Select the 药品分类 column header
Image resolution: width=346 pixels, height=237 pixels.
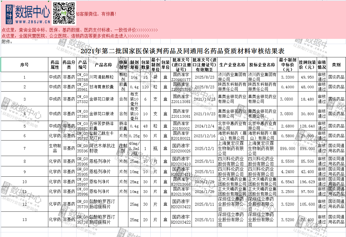69,65
